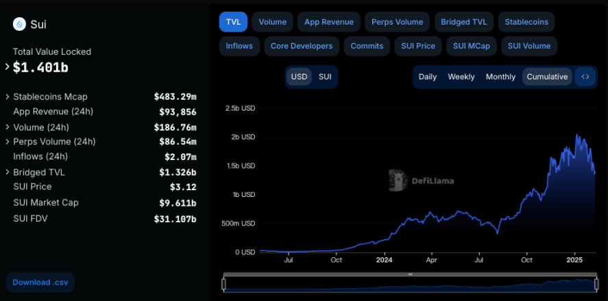Viewport: 608px width, 301px height.
Task: Expand the Perps Volume (24h) row
Action: [8, 142]
